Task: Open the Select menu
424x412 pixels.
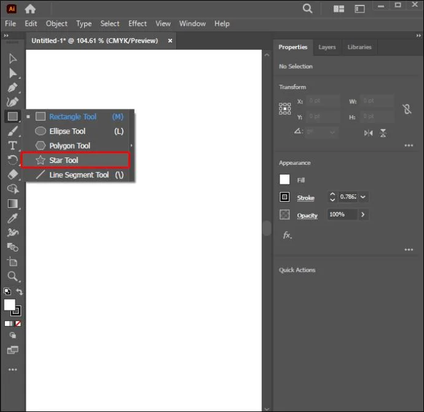Action: tap(110, 23)
